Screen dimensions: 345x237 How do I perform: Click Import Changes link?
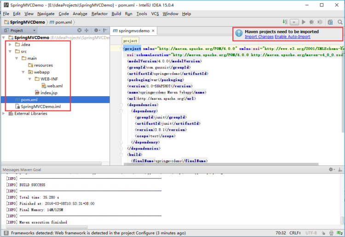tap(259, 37)
